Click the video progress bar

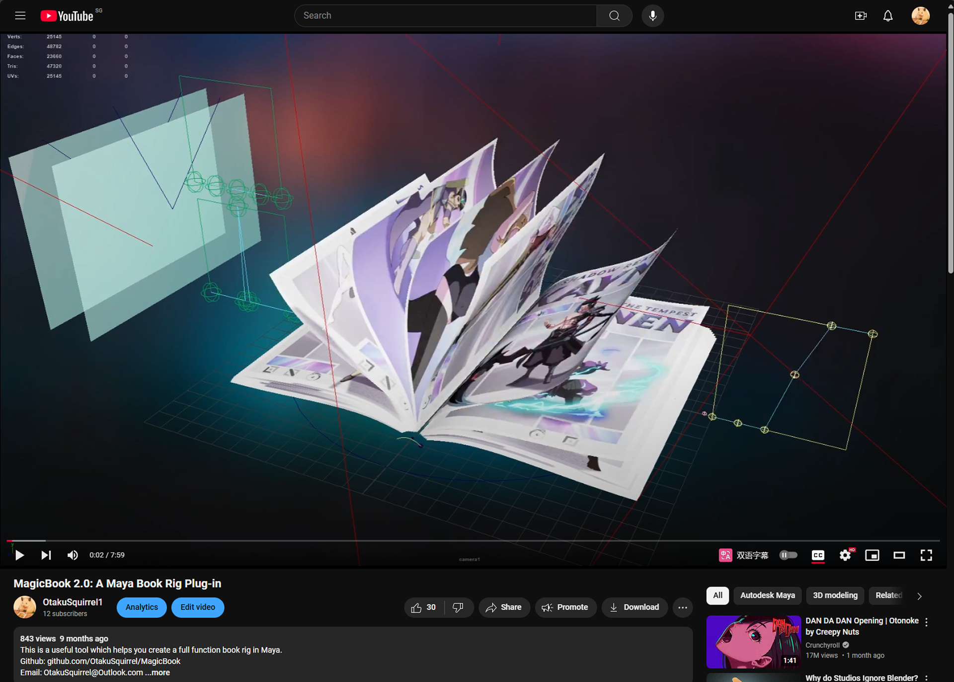[472, 540]
